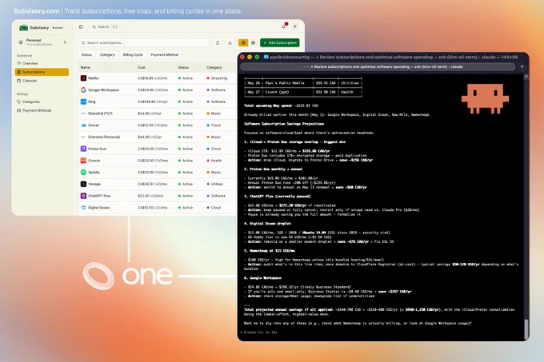Screen dimensions: 544x362
Task: Click Utilities category on Vonage row
Action: point(215,185)
